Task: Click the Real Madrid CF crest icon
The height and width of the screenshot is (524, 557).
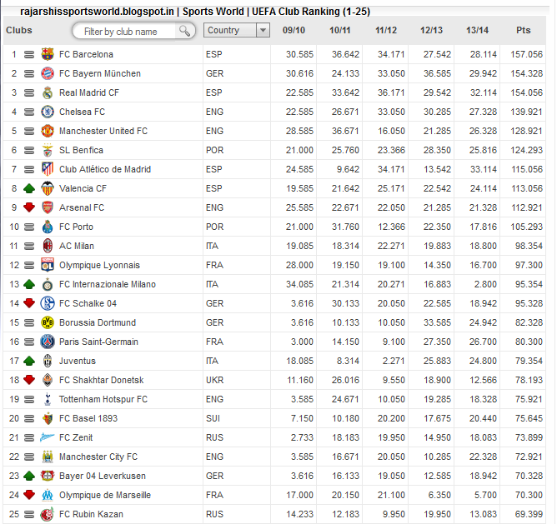Action: [48, 92]
